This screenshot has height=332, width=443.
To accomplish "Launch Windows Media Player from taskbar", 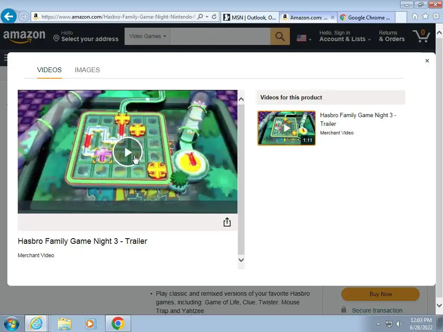I will (90, 323).
